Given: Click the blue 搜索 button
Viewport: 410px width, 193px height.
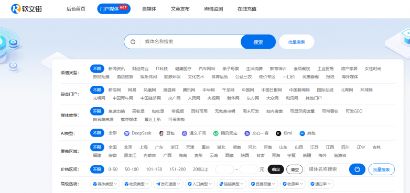Looking at the screenshot, I should click(x=258, y=42).
